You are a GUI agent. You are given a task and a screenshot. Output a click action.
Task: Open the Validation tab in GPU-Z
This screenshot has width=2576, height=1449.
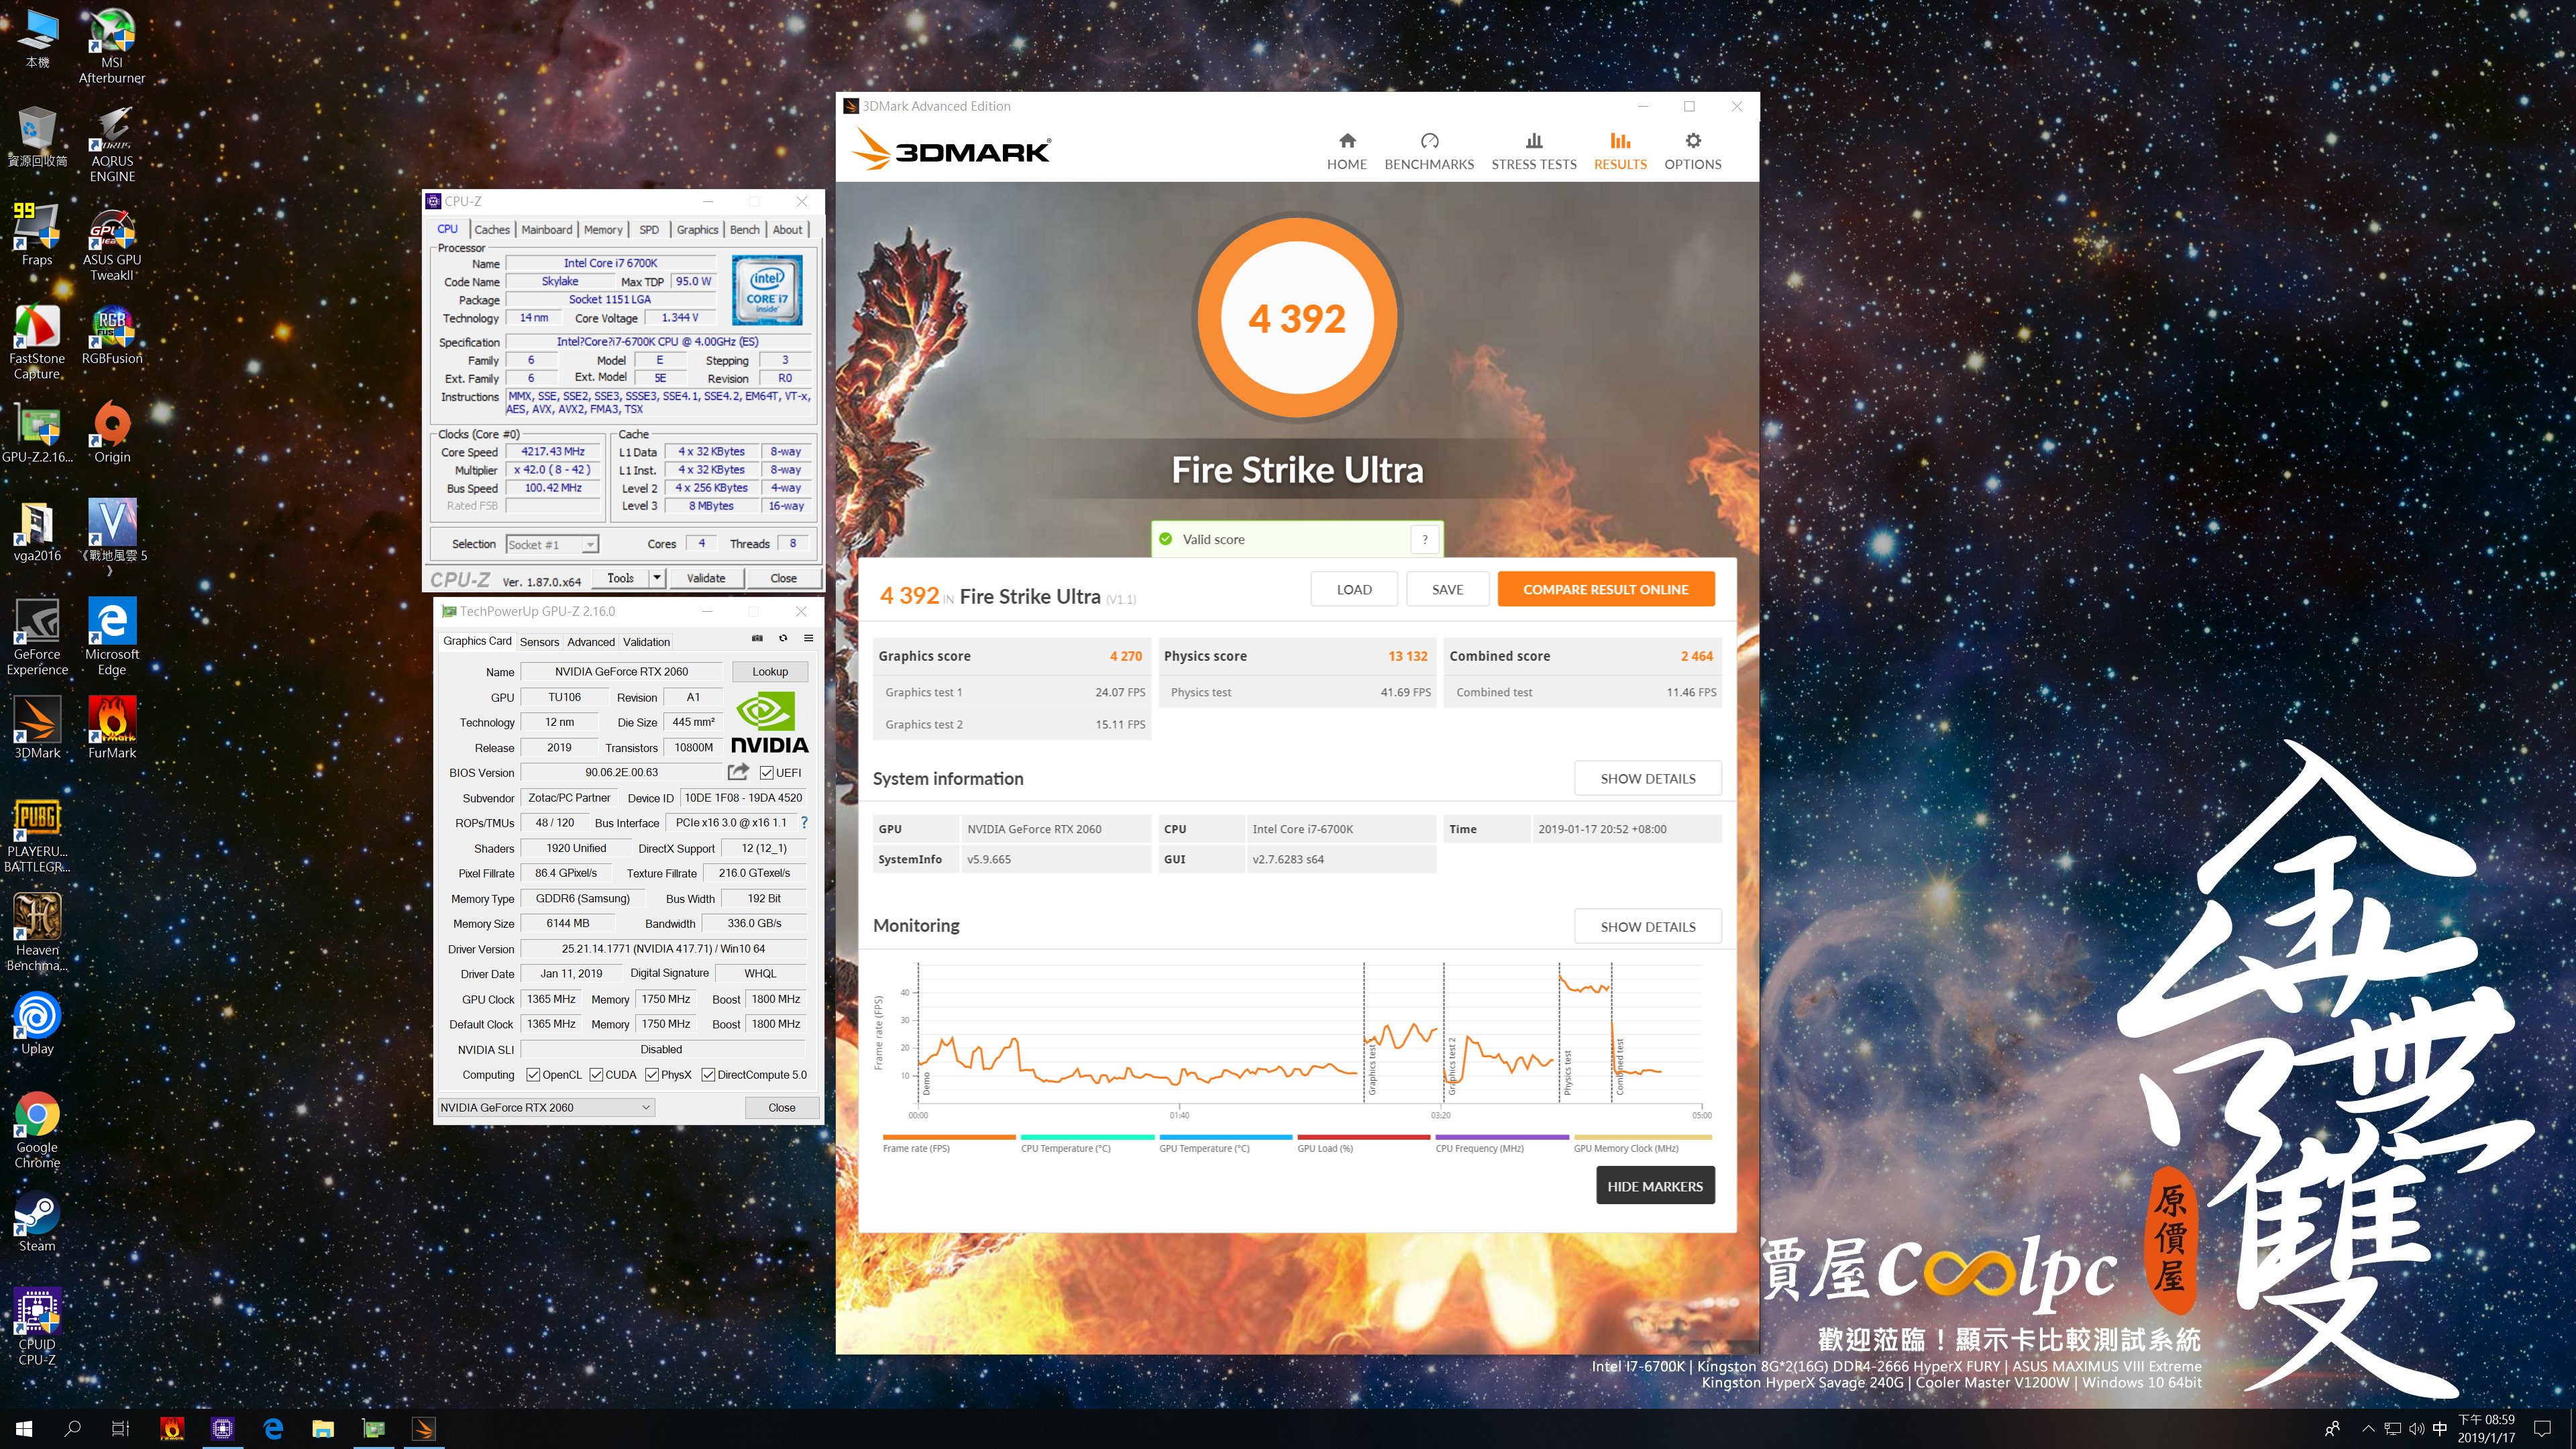coord(646,642)
